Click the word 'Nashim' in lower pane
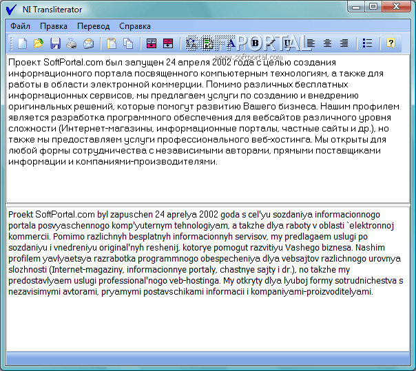The image size is (416, 371). 370,247
